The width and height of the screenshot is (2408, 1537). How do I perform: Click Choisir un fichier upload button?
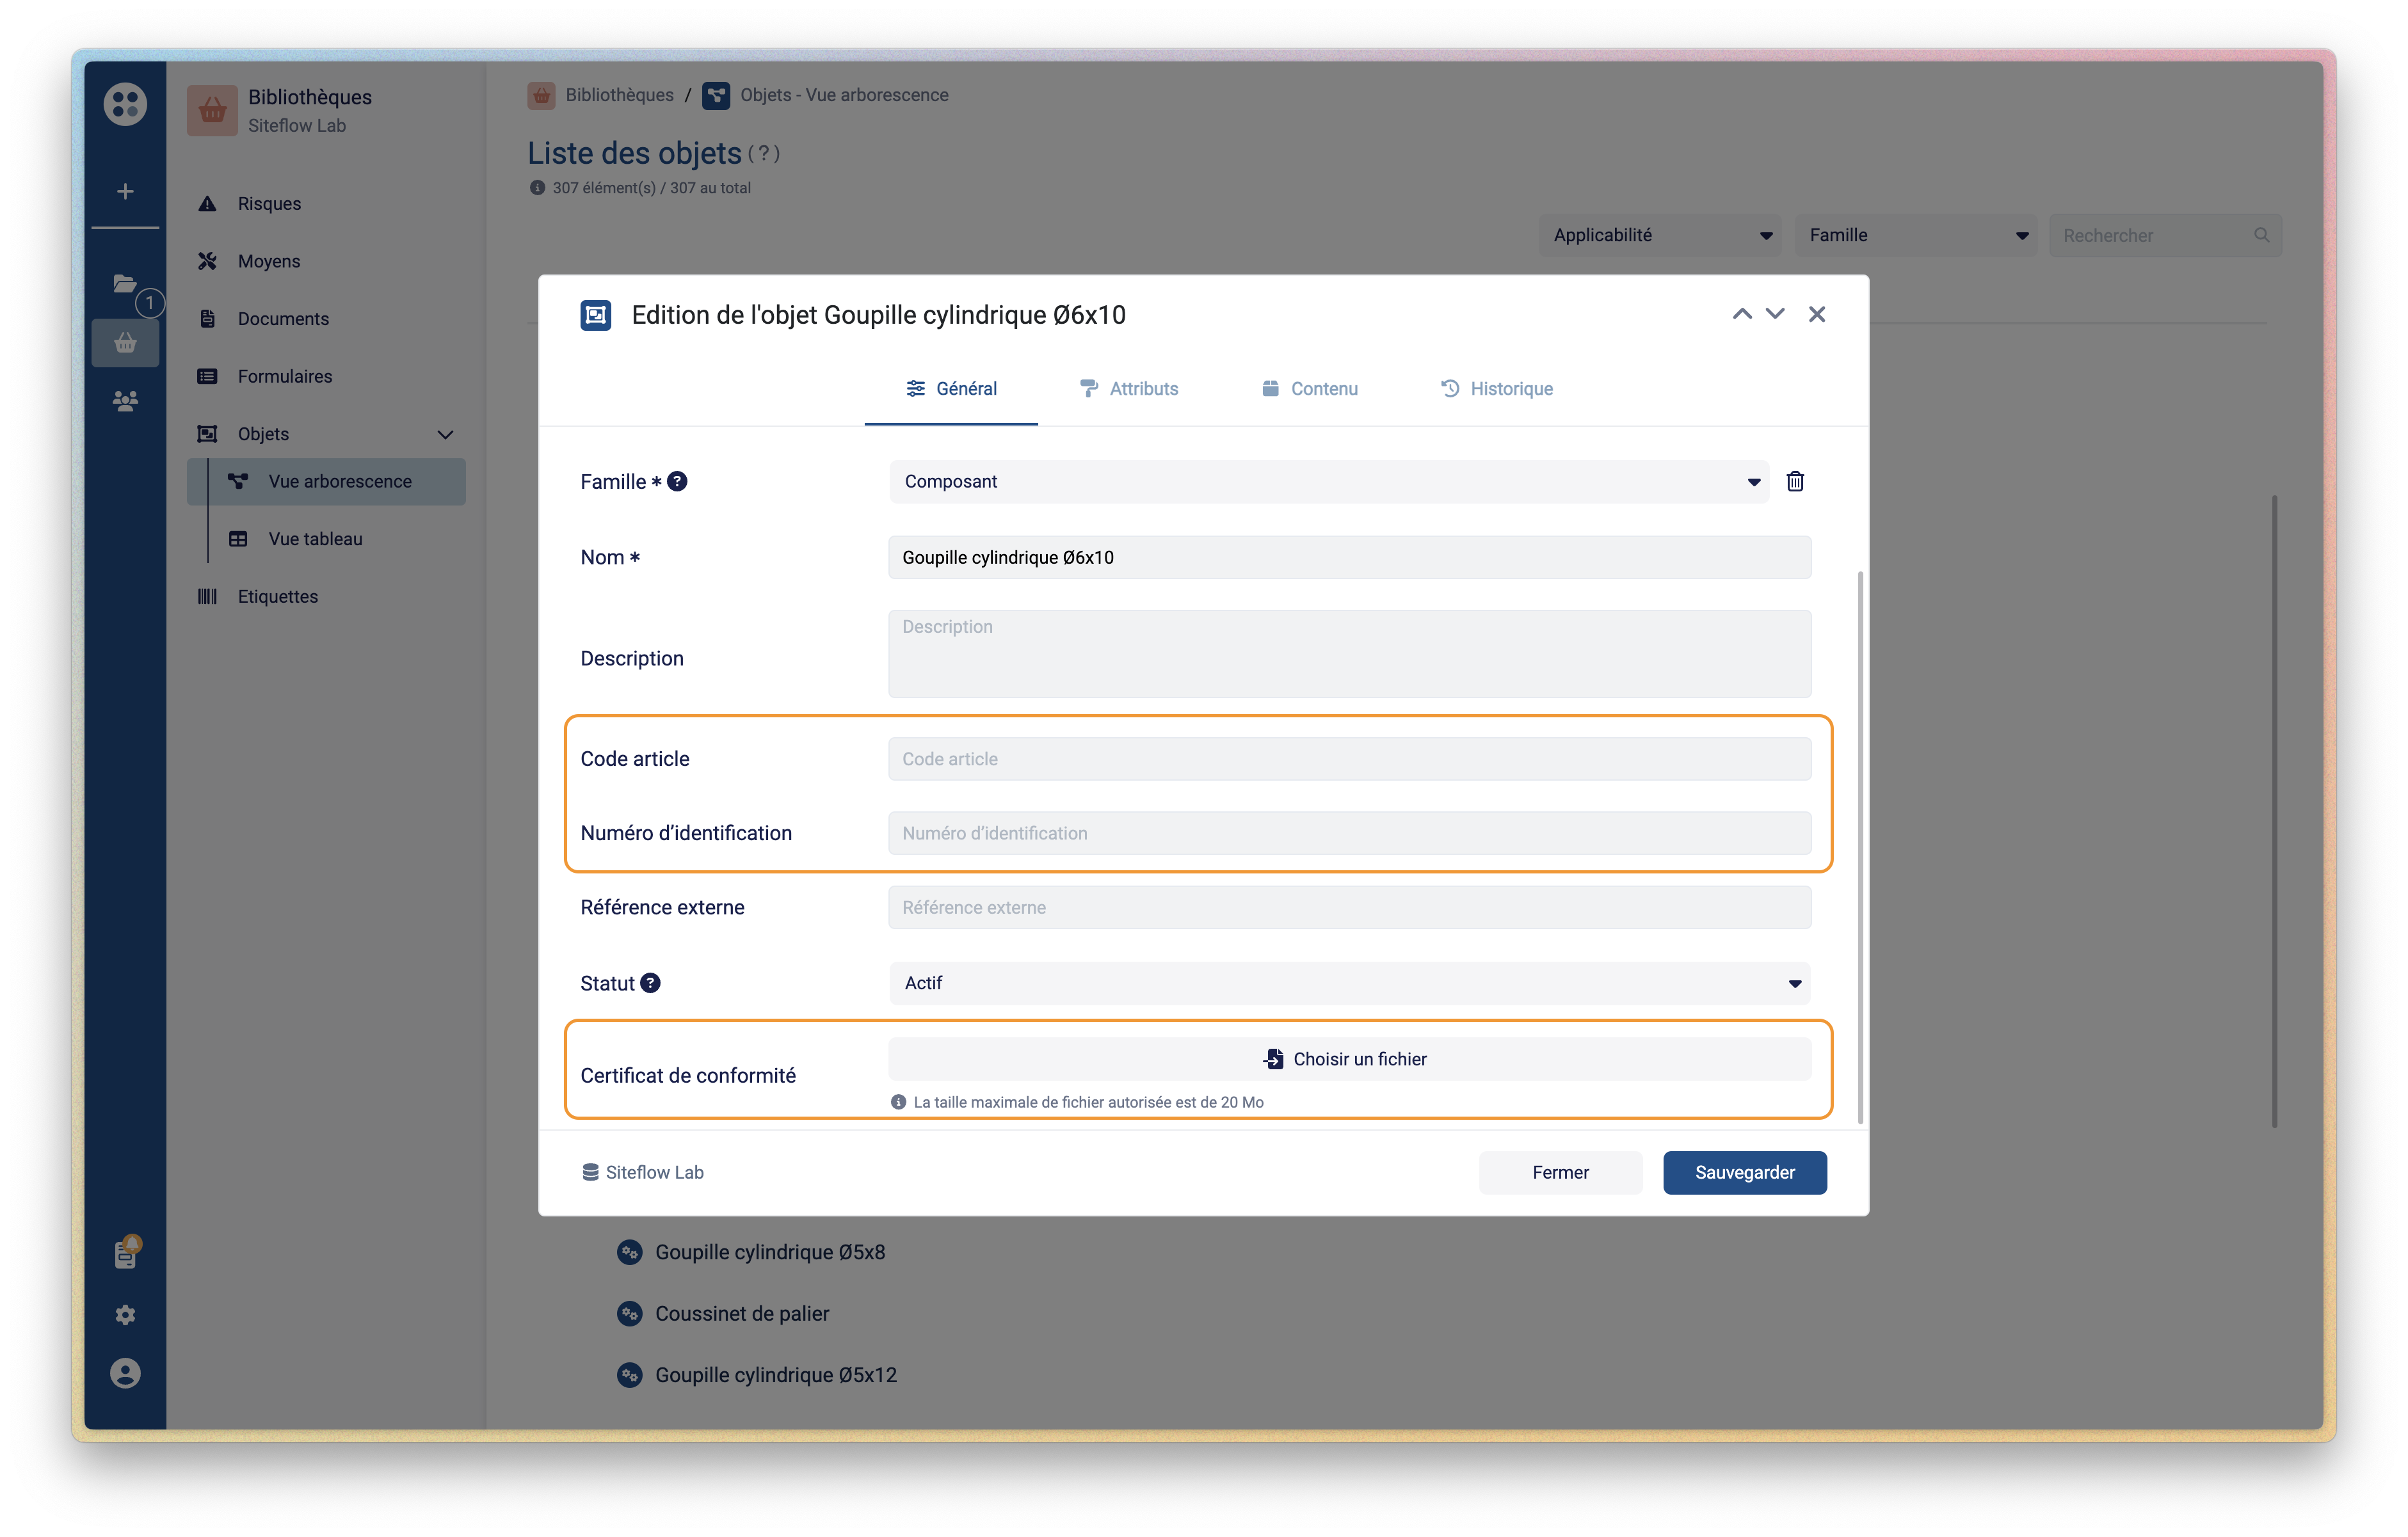coord(1349,1059)
